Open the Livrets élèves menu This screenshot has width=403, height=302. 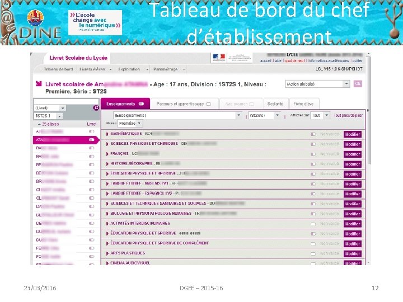pos(95,69)
